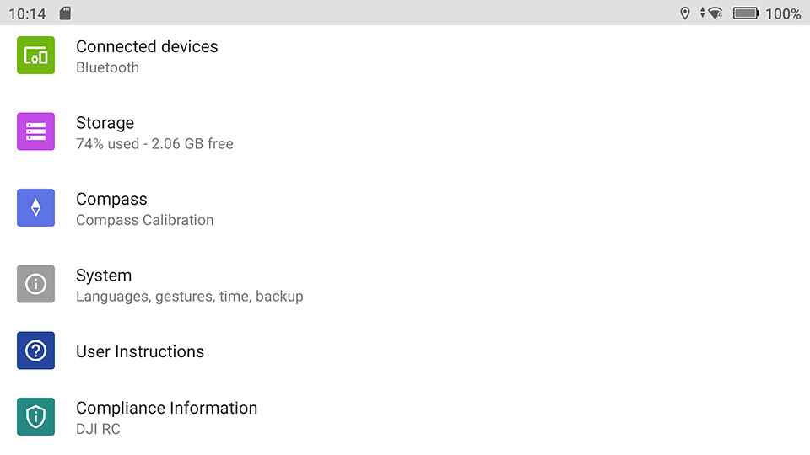Tap the blue Compass icon
810x455 pixels.
click(35, 208)
